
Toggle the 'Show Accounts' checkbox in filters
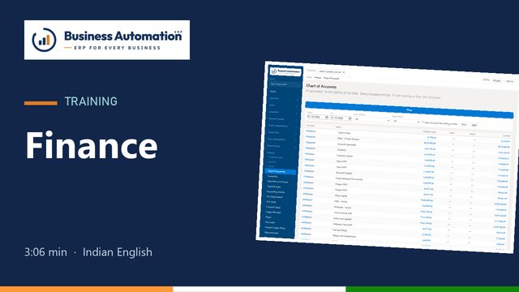click(x=422, y=122)
